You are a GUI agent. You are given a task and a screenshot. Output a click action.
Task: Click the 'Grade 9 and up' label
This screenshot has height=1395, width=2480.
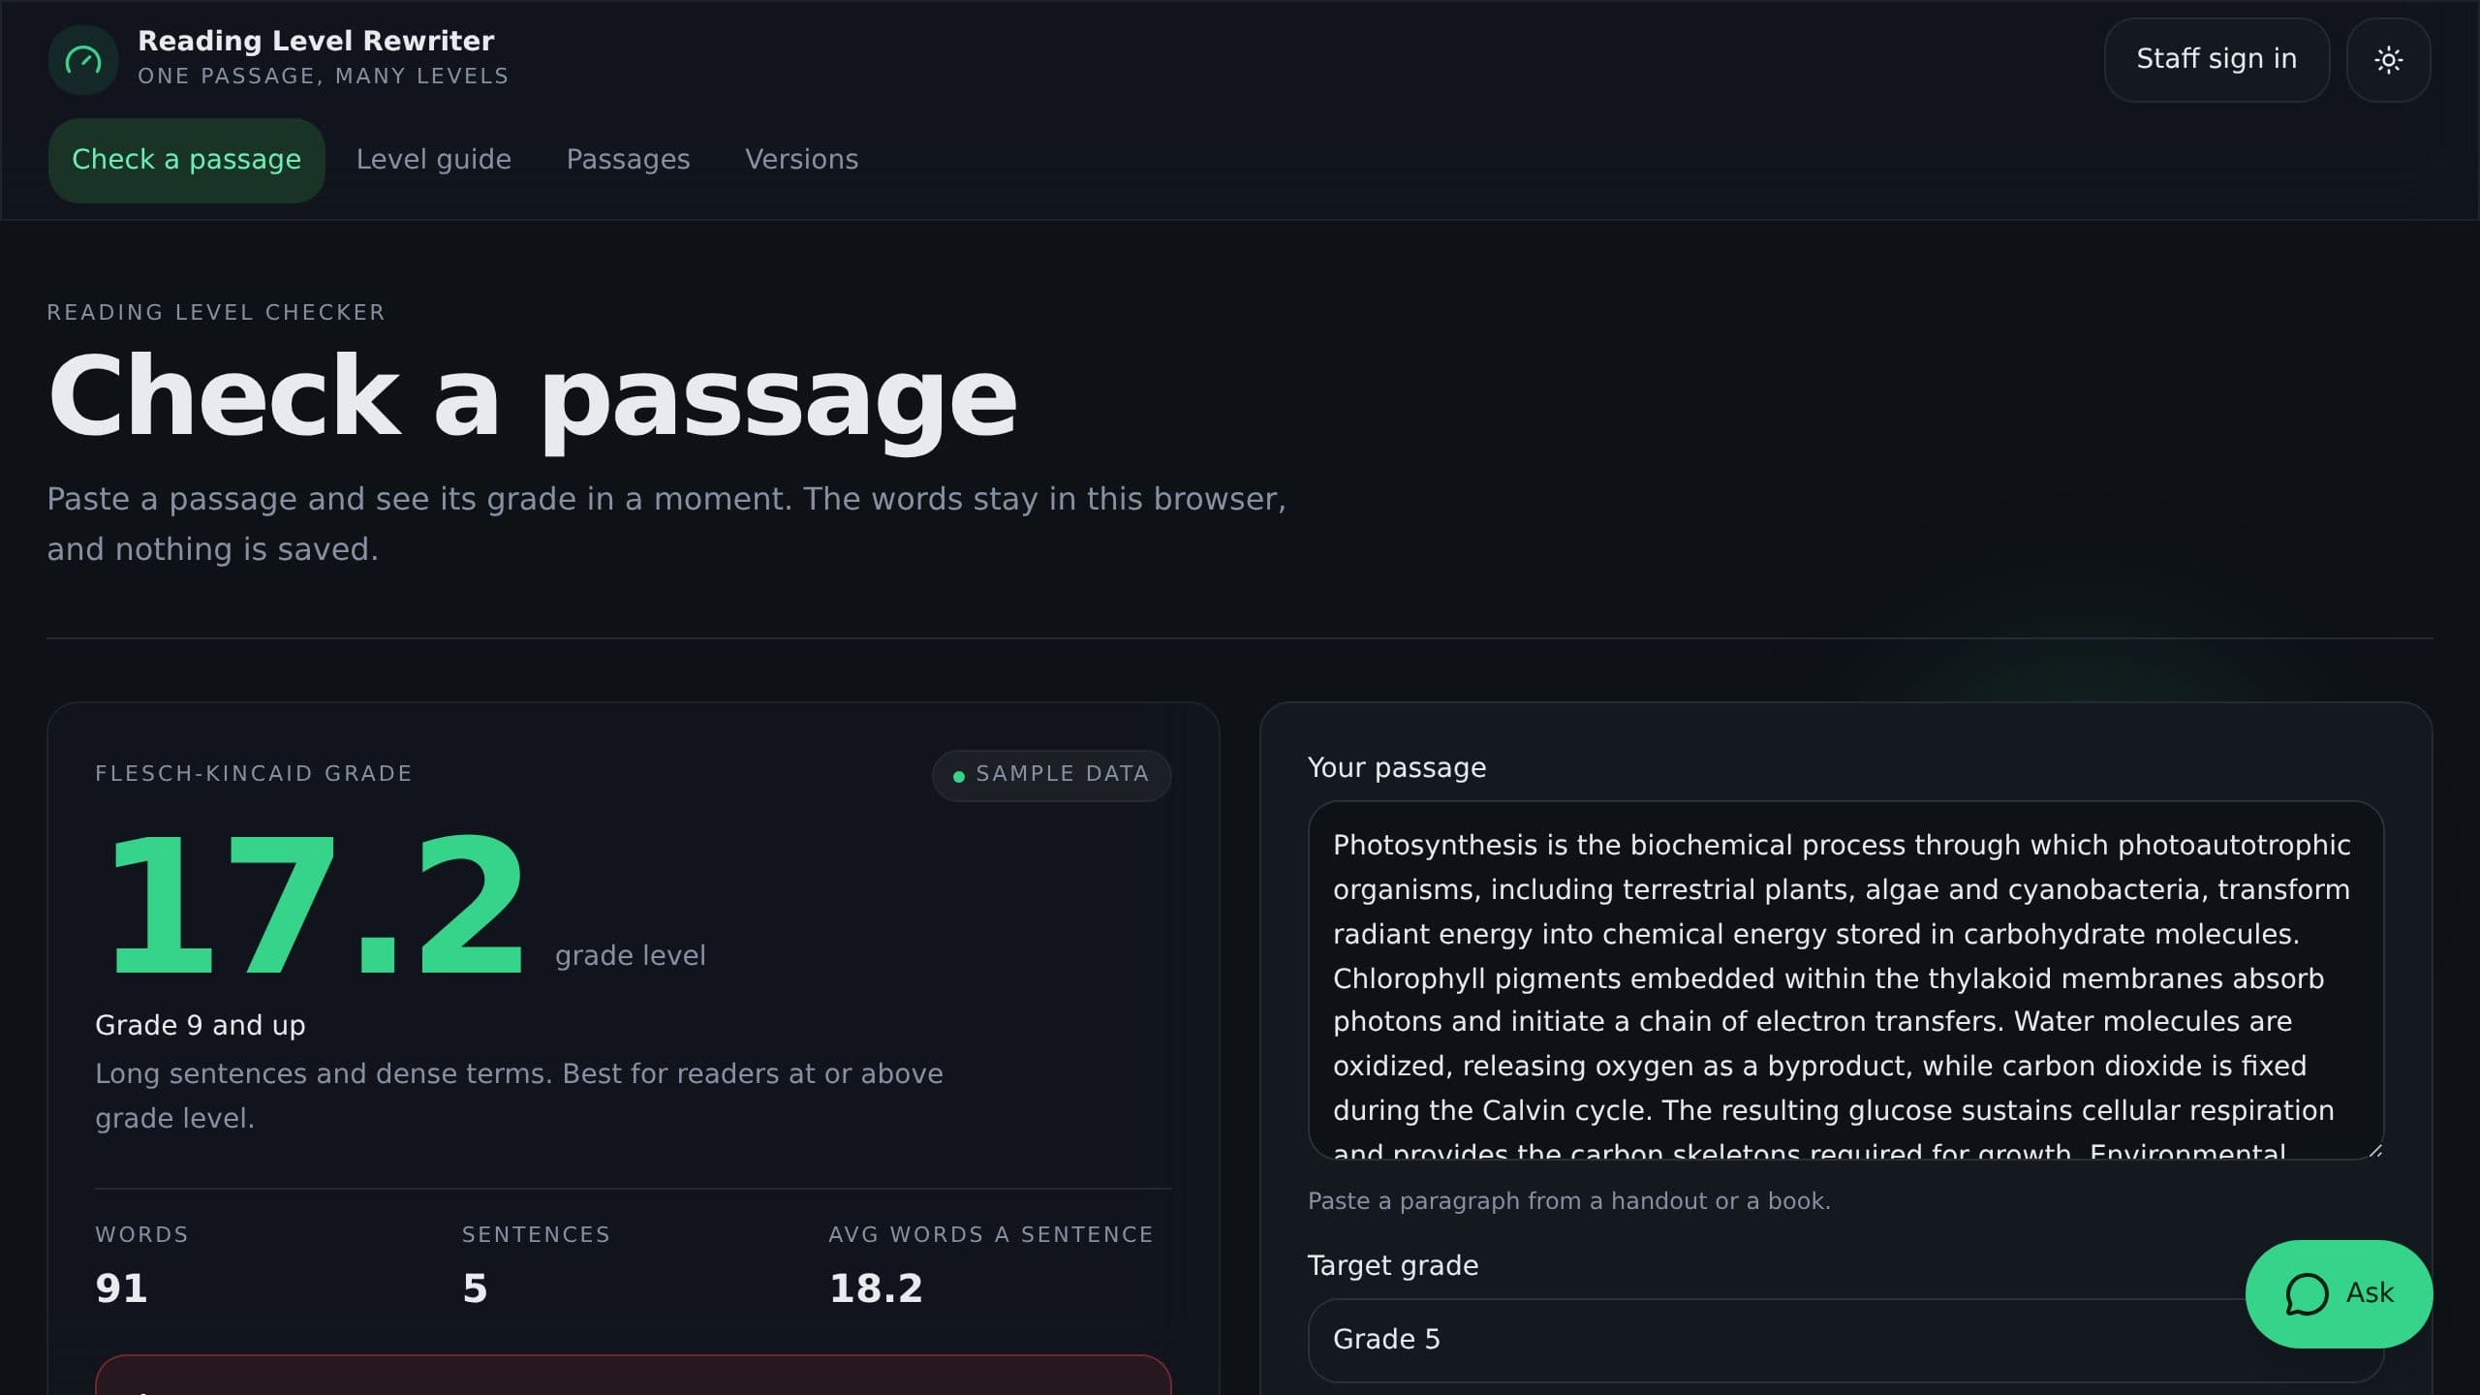pos(201,1025)
